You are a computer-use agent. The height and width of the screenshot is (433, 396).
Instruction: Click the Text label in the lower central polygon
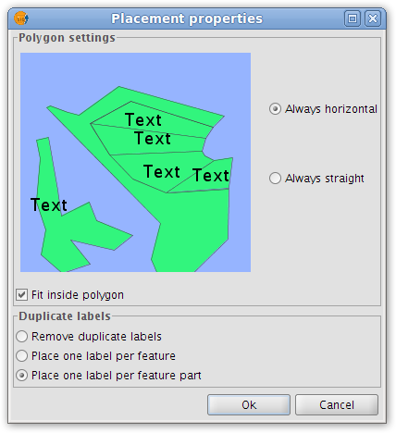(162, 171)
